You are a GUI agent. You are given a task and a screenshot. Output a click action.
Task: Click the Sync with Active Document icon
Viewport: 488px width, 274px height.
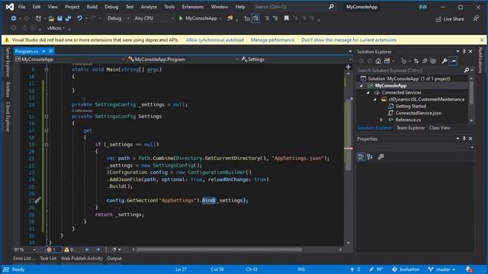(x=416, y=61)
